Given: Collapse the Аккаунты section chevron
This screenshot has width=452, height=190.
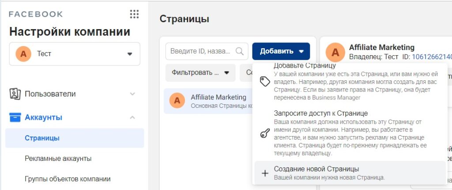Looking at the screenshot, I should click(x=132, y=118).
